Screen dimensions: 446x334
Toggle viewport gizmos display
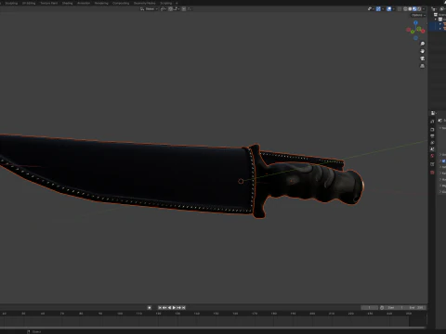click(x=378, y=9)
